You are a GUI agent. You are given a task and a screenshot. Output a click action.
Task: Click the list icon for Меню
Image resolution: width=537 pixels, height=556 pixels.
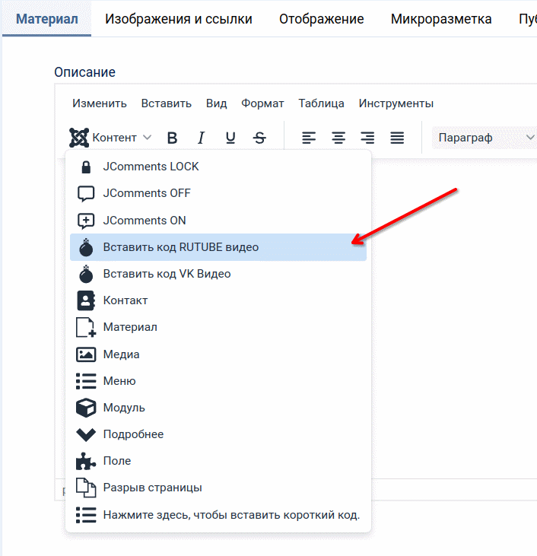[x=86, y=381]
